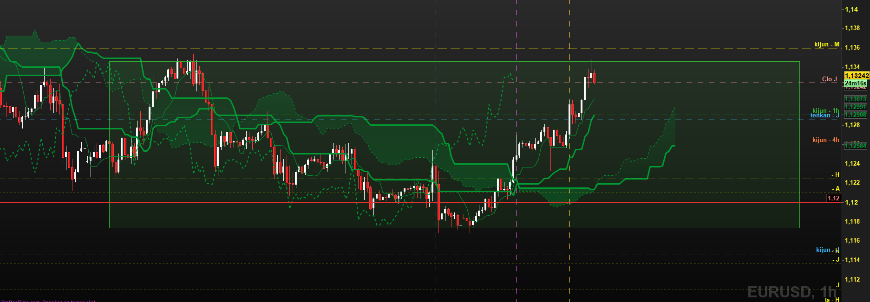
Task: Click the magenta dashed vertical session line
Action: [517, 260]
